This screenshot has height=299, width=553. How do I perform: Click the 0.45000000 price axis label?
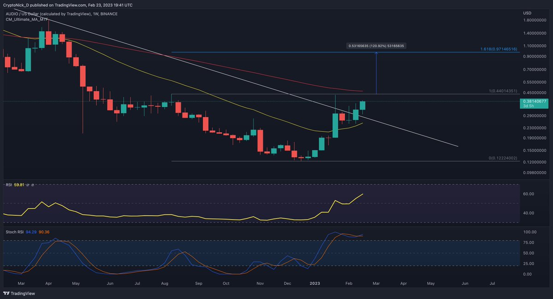point(535,93)
